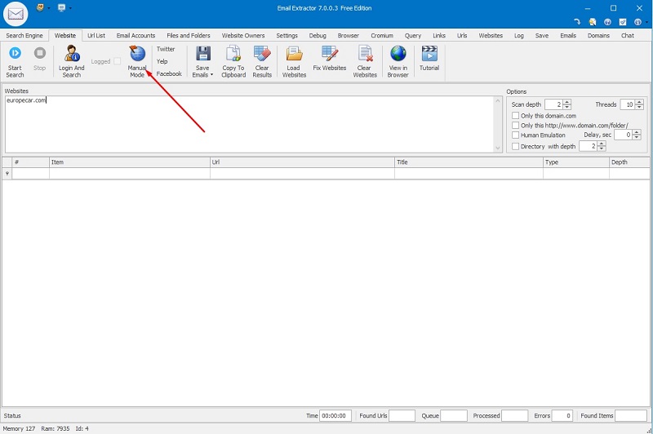Sort by the Url column header
653x434 pixels.
[x=302, y=162]
